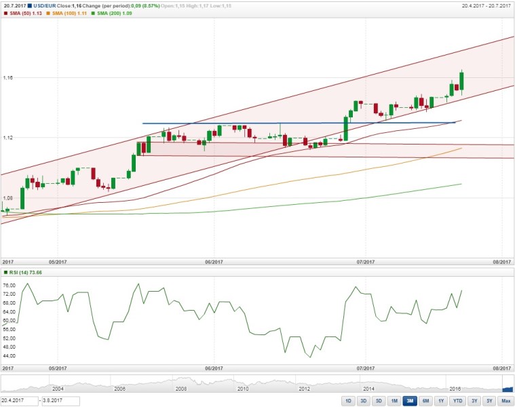515x407 pixels.
Task: Click the RSI (14) legend marker
Action: click(x=5, y=272)
